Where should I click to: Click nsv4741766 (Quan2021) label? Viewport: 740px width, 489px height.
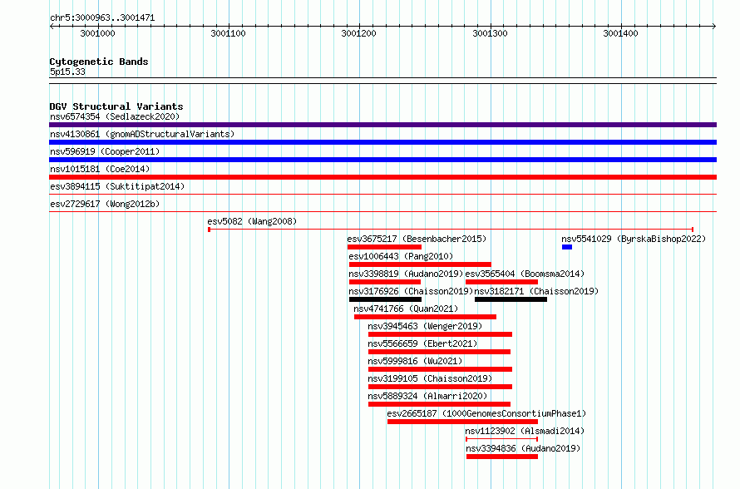(406, 309)
